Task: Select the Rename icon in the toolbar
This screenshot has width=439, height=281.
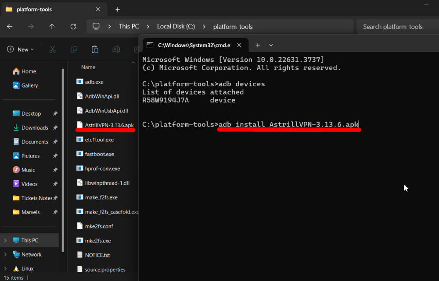Action: 116,49
